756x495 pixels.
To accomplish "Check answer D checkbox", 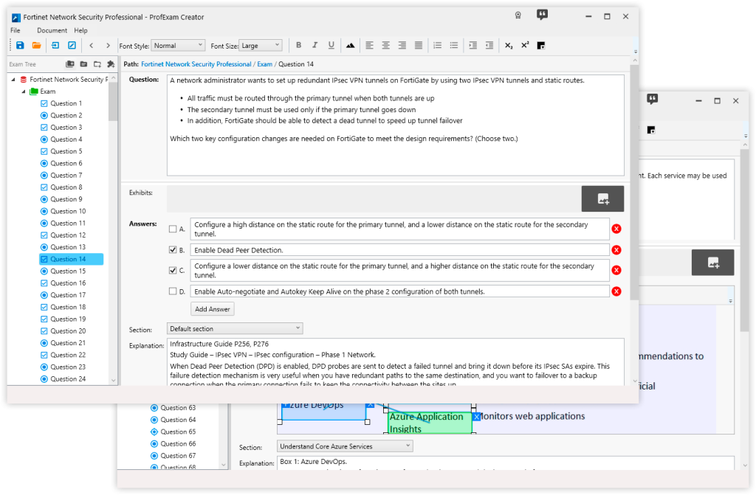I will pos(173,291).
